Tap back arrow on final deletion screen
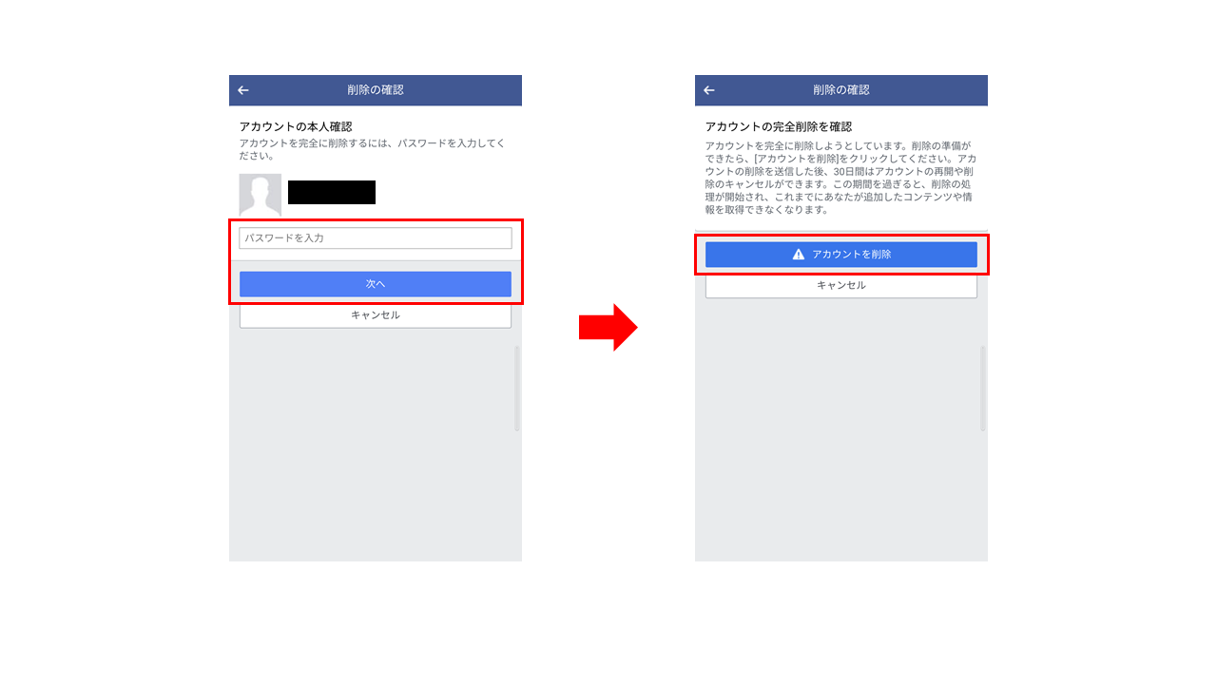 709,90
